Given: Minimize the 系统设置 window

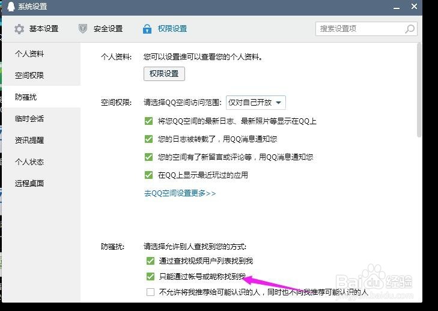Looking at the screenshot, I should 396,7.
